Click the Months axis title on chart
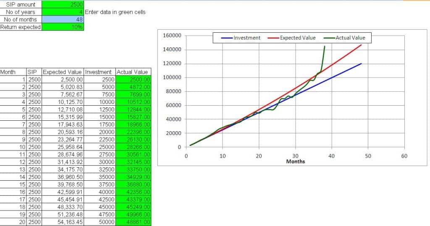Viewport: 430px width, 226px height. pyautogui.click(x=295, y=161)
